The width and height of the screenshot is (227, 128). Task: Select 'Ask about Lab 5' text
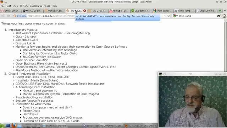pyautogui.click(x=27, y=40)
